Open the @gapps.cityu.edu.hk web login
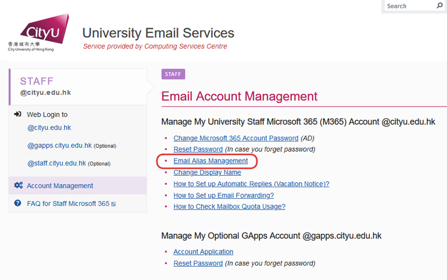Viewport: 447px width, 280px height. (59, 146)
